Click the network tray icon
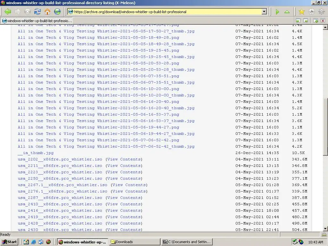This screenshot has height=246, width=328. [295, 242]
